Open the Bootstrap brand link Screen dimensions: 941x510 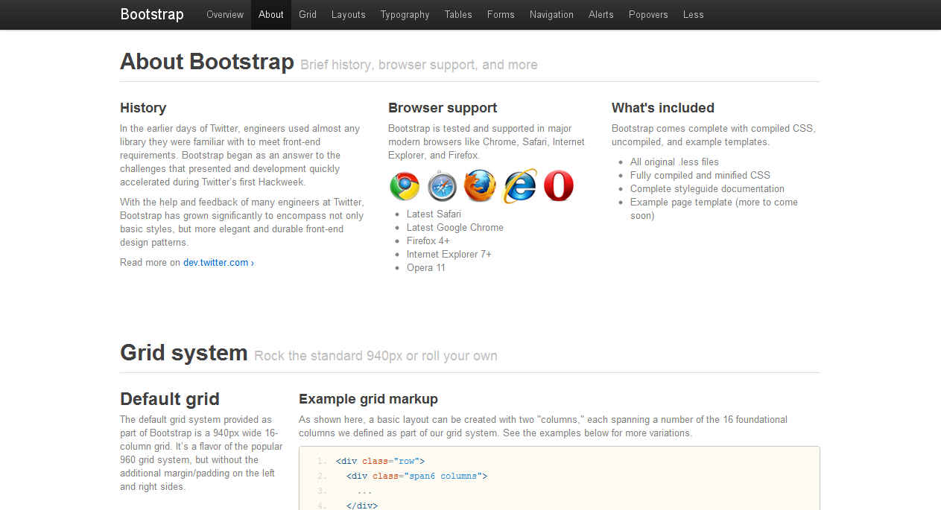pos(152,14)
